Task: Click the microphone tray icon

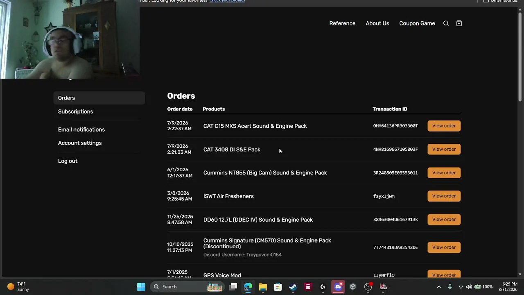Action: tap(450, 287)
